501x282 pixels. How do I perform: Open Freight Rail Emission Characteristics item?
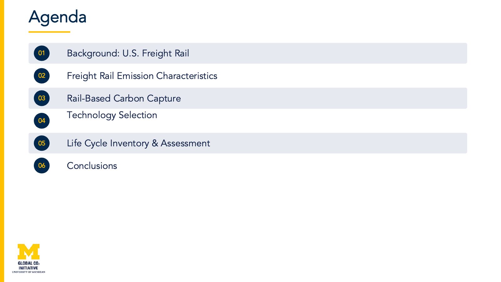pos(142,76)
